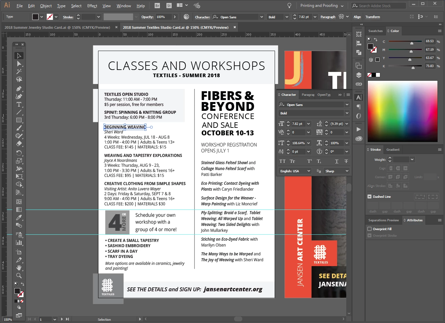Select the Rotate tool
Viewport: 445px width, 323px height.
pos(19,153)
